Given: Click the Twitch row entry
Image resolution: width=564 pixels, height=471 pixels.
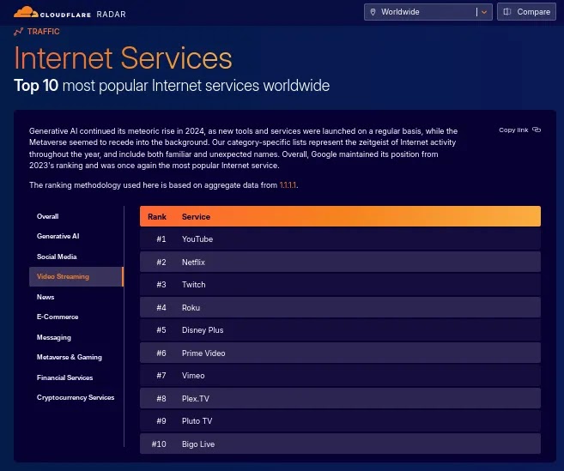Looking at the screenshot, I should 340,285.
